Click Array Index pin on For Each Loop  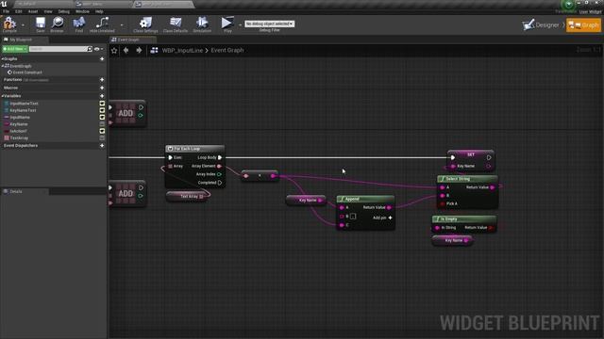[219, 174]
